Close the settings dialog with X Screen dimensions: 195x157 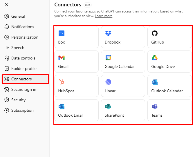click(7, 5)
